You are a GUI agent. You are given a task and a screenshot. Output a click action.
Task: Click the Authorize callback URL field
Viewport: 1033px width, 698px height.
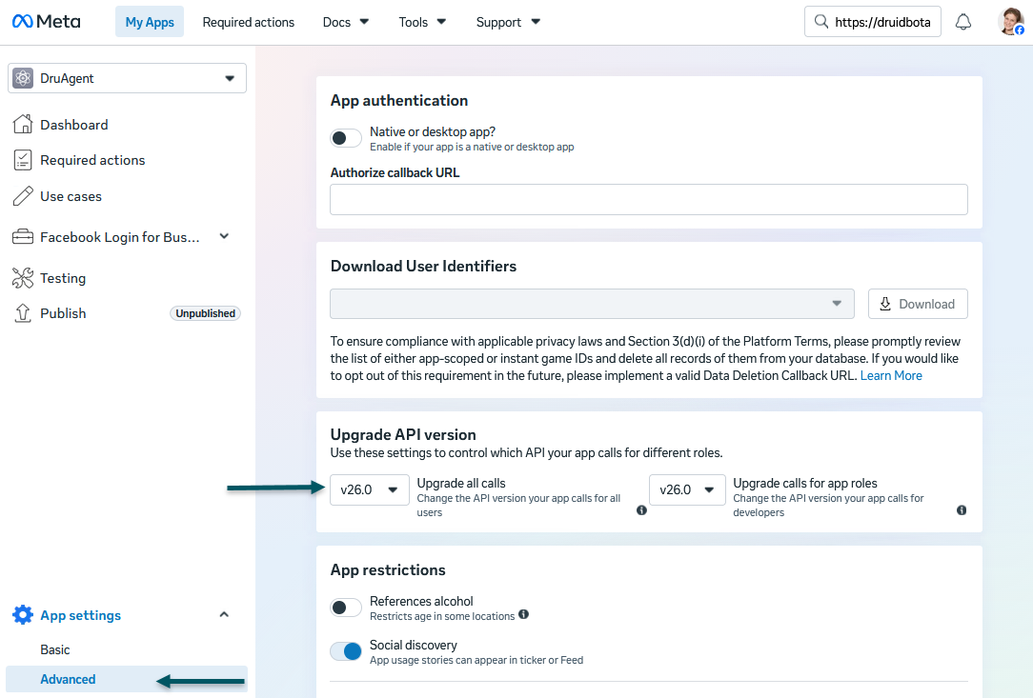tap(649, 200)
